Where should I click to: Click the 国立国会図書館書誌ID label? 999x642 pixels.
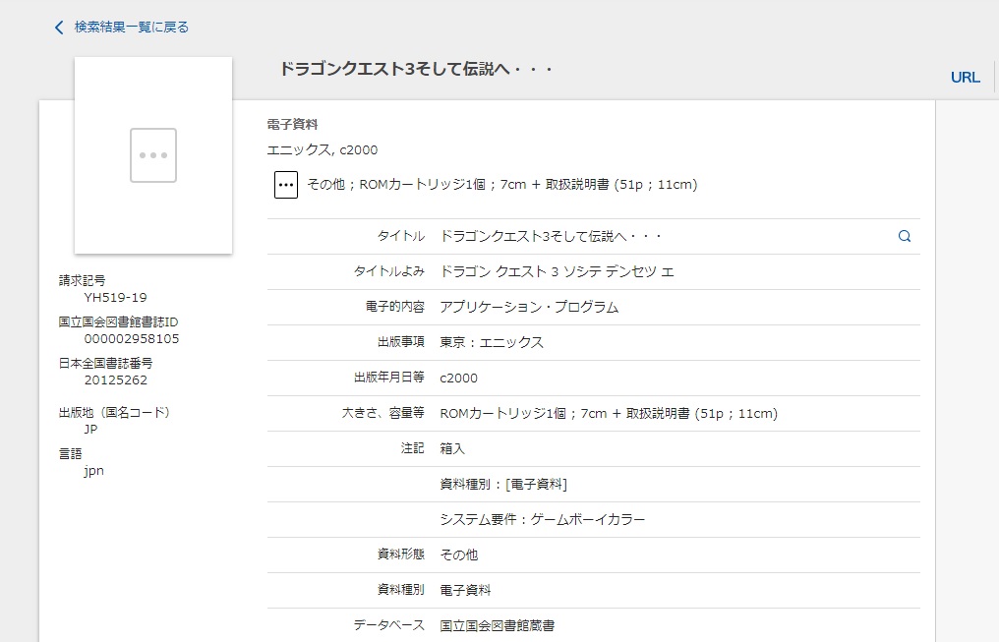[x=119, y=321]
